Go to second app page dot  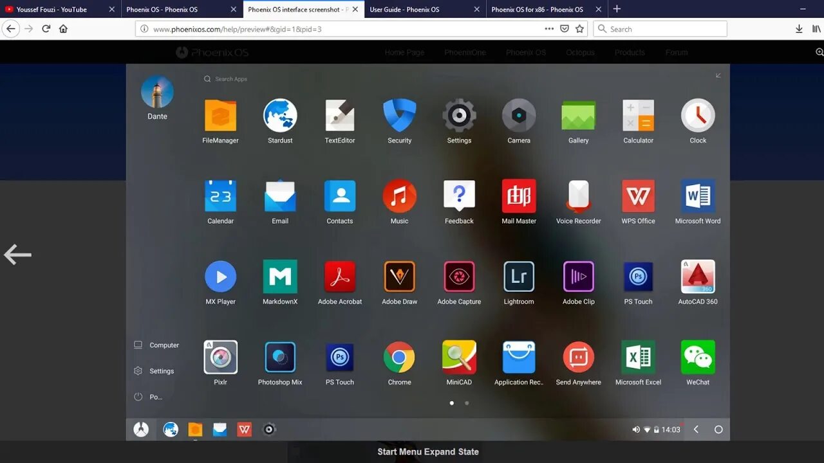467,403
